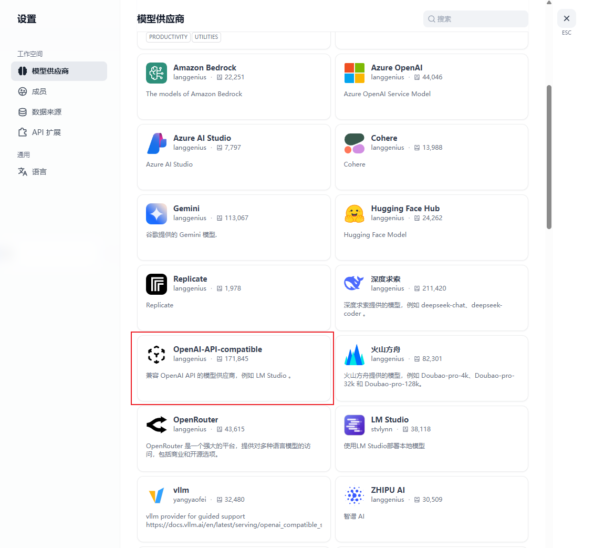Click the Azure OpenAI Microsoft logo
Viewport: 594px width, 548px height.
pyautogui.click(x=354, y=73)
